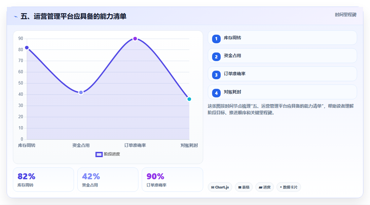
Task: Open the 82% 库存周转 stat card
Action: coord(43,180)
